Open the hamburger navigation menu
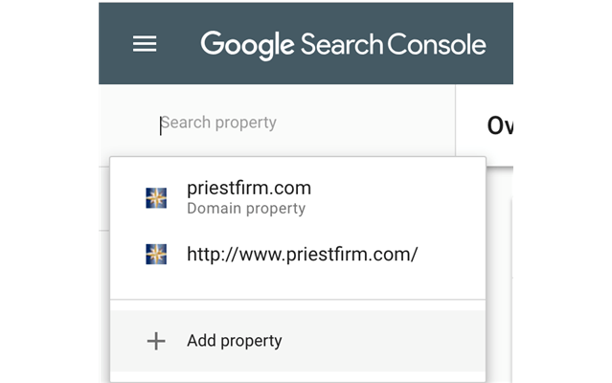Viewport: 612px width, 383px height. coord(145,44)
